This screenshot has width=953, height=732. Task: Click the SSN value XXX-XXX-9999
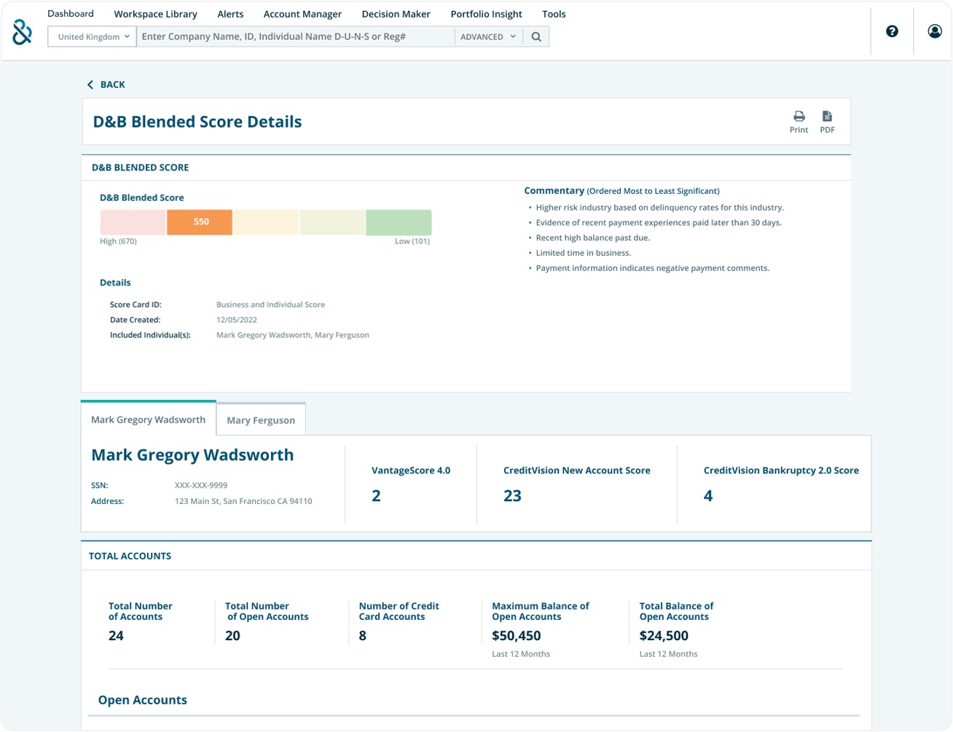click(201, 485)
